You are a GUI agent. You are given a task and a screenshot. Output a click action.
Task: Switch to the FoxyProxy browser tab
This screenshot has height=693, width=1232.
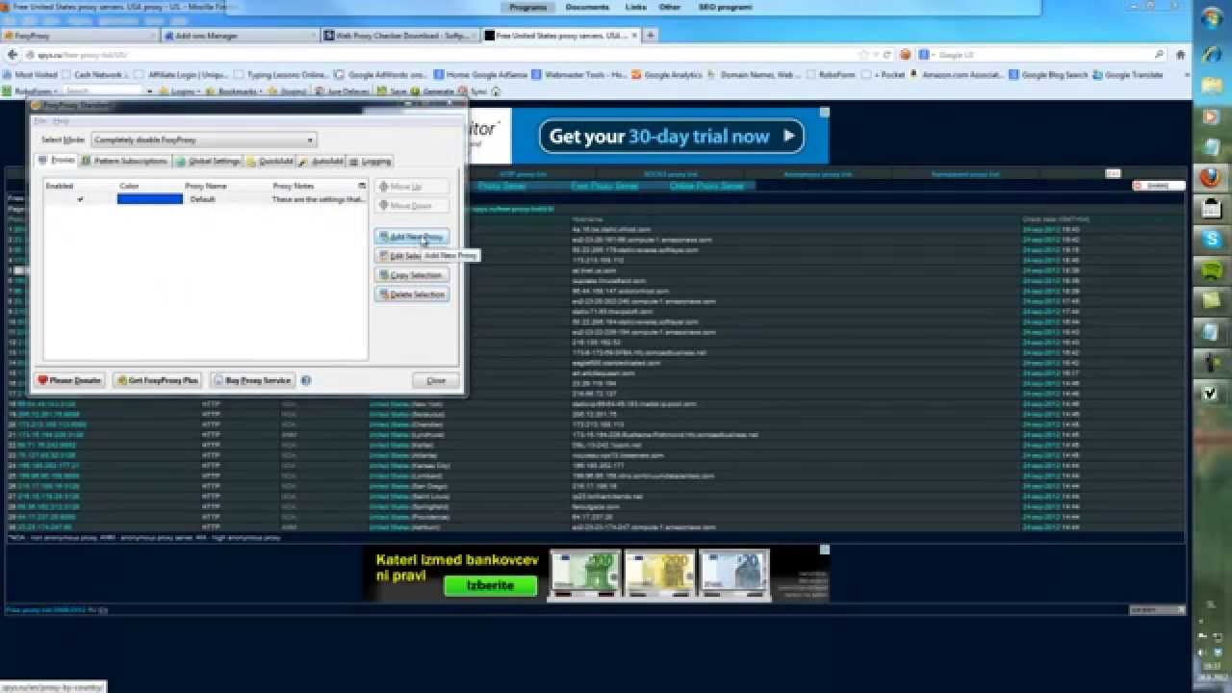click(79, 36)
